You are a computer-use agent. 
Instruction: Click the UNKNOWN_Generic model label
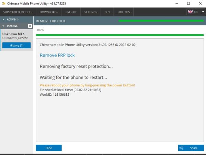pos(15,38)
